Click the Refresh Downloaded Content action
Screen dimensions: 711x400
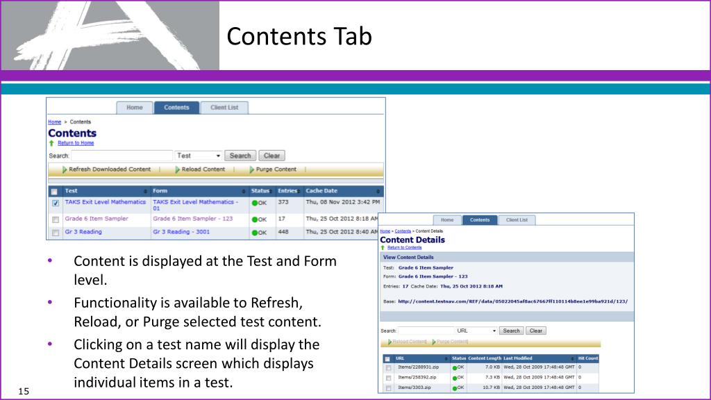coord(110,169)
